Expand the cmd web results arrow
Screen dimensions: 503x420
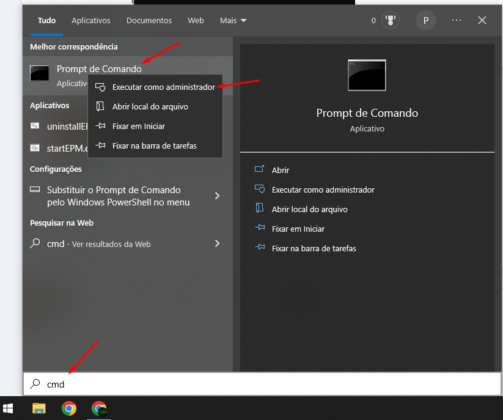coord(217,243)
